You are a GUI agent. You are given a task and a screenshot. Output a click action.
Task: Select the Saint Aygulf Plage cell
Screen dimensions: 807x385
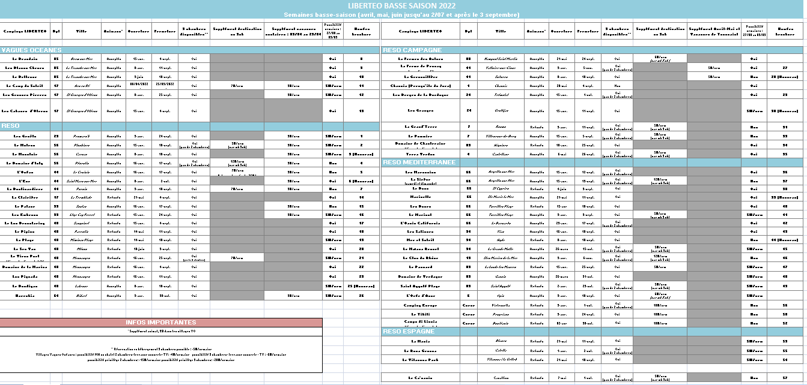421,286
